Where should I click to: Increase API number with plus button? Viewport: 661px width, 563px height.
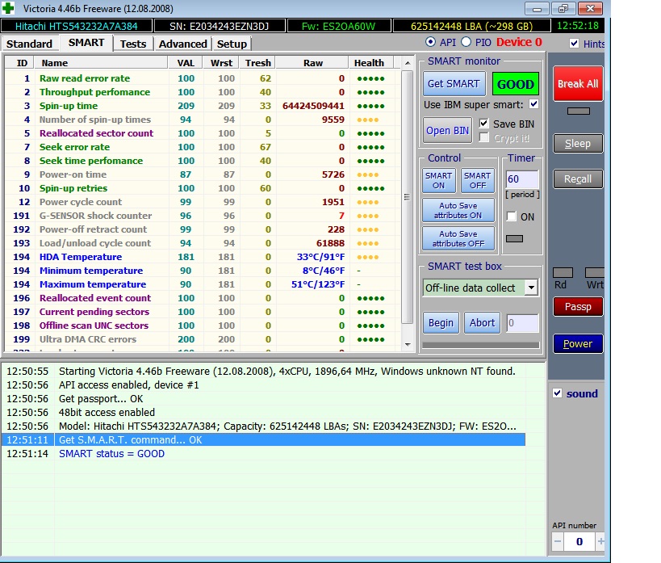[x=600, y=541]
